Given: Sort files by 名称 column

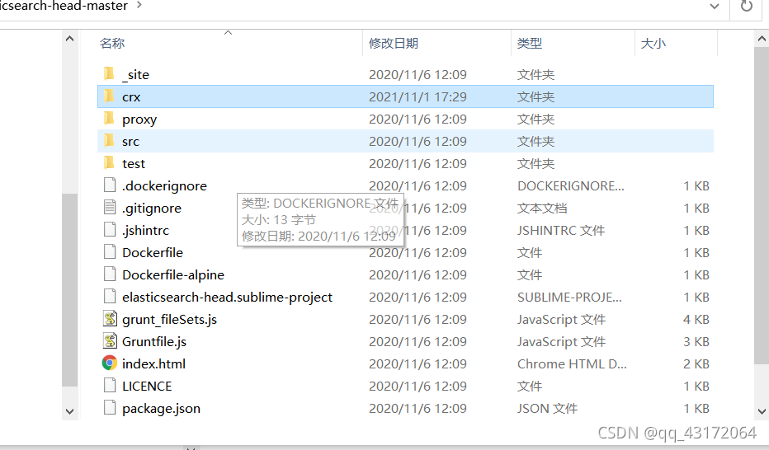Looking at the screenshot, I should pos(112,43).
